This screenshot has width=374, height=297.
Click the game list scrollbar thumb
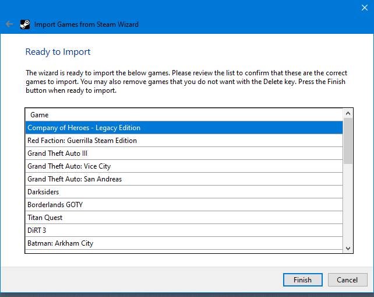point(348,141)
